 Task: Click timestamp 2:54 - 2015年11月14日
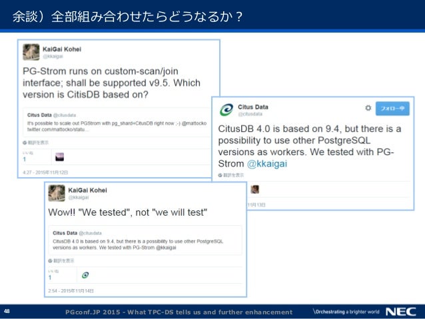click(71, 291)
